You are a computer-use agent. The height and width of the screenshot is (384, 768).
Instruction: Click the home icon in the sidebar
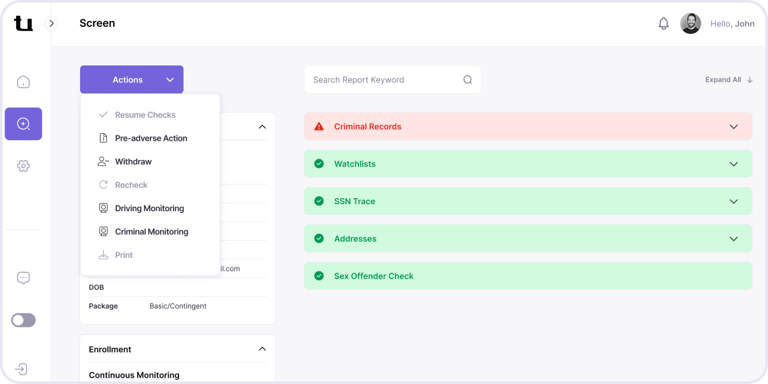(x=23, y=82)
